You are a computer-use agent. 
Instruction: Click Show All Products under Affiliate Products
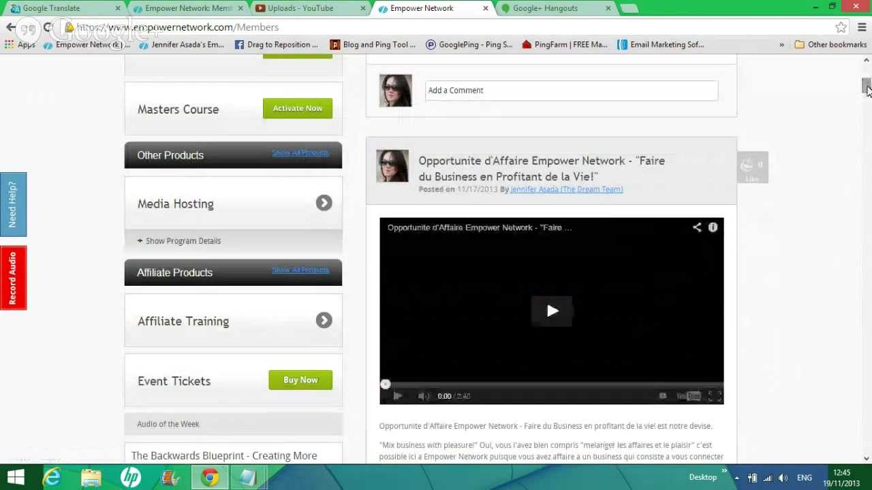(x=300, y=269)
